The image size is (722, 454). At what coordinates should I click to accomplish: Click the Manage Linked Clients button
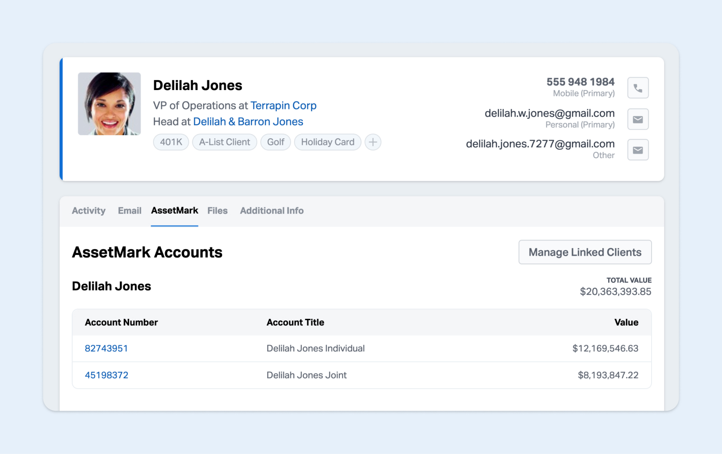pyautogui.click(x=585, y=252)
